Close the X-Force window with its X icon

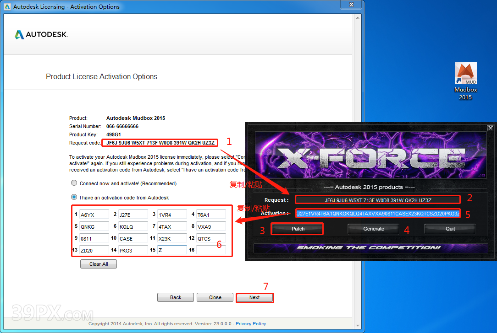pyautogui.click(x=490, y=128)
